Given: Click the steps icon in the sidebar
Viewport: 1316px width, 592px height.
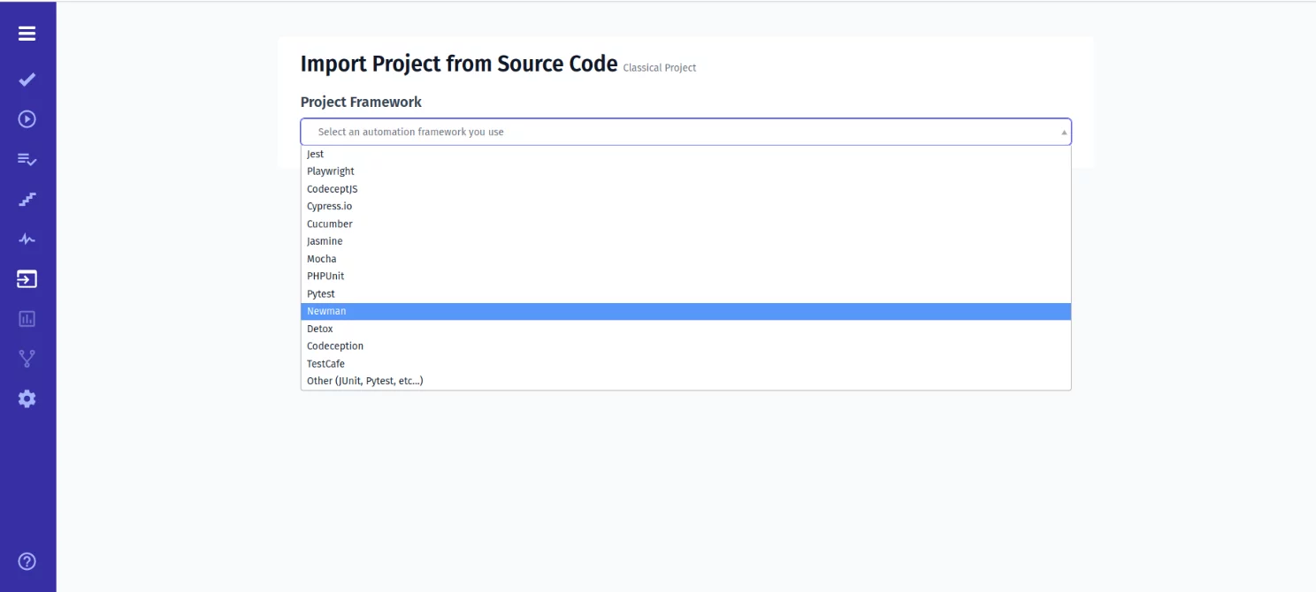Looking at the screenshot, I should [x=27, y=199].
